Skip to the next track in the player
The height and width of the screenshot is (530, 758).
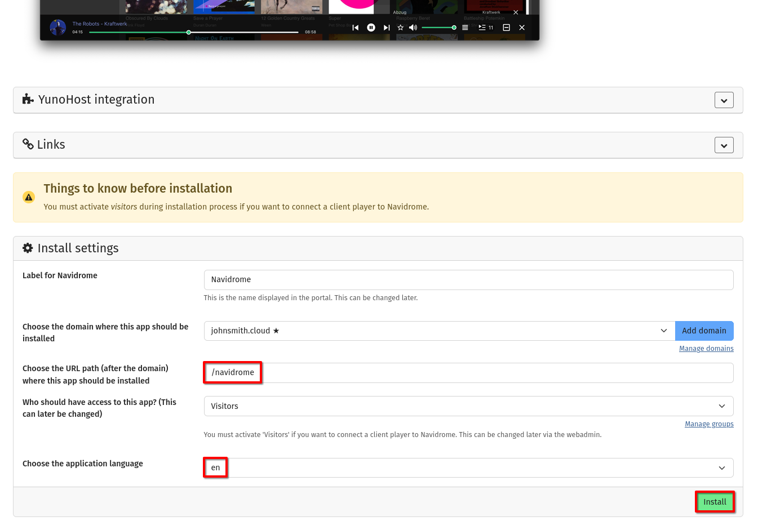point(387,28)
